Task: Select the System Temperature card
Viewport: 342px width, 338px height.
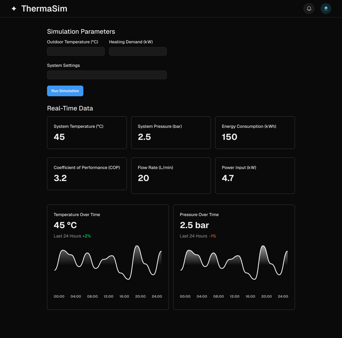Action: (87, 133)
